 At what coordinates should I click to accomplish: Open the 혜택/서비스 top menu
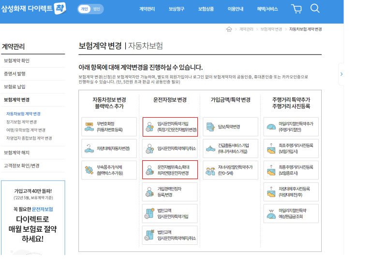click(268, 9)
